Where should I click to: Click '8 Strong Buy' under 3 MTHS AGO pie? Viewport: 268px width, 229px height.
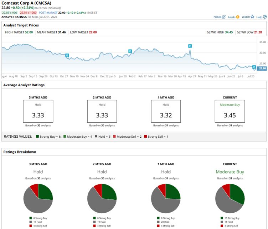[x=40, y=218]
